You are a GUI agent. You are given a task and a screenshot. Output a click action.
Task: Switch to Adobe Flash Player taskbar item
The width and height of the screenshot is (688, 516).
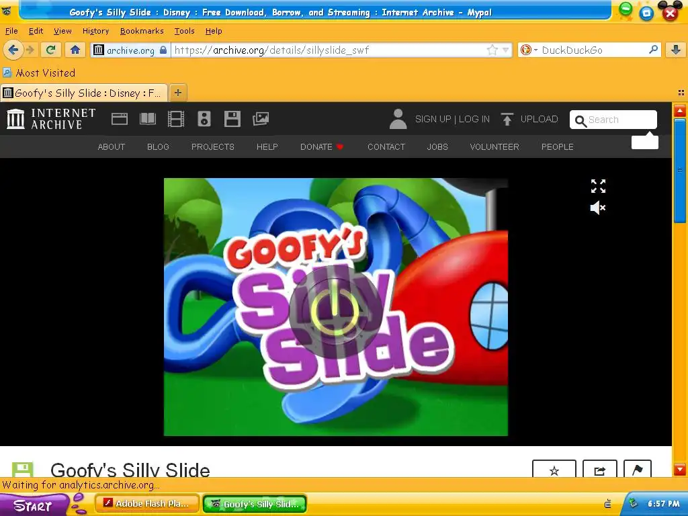pos(147,504)
